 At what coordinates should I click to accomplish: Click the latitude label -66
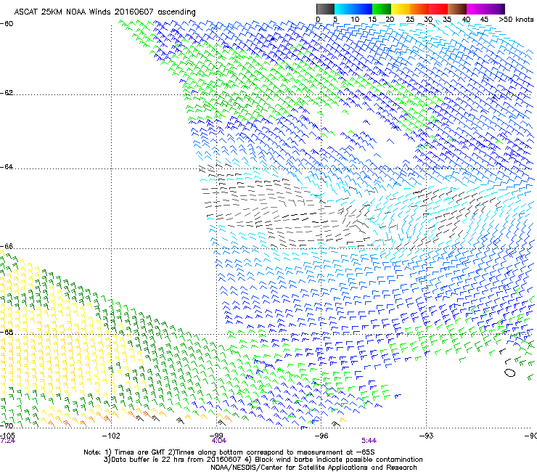pos(7,246)
